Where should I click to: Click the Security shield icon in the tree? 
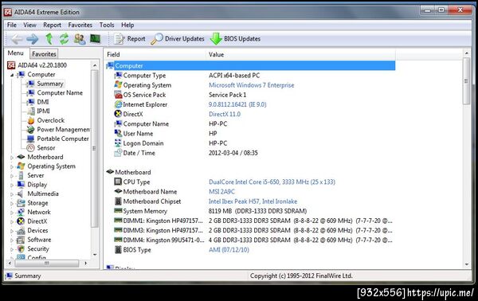(x=21, y=248)
